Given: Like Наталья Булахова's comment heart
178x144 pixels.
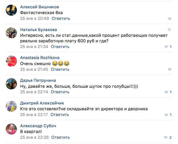Looking at the screenshot, I should tap(166, 47).
